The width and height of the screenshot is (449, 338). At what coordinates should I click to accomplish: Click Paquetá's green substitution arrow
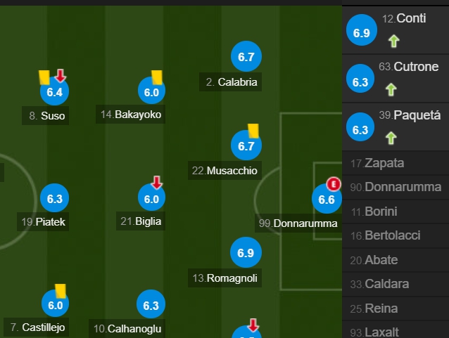click(x=391, y=138)
